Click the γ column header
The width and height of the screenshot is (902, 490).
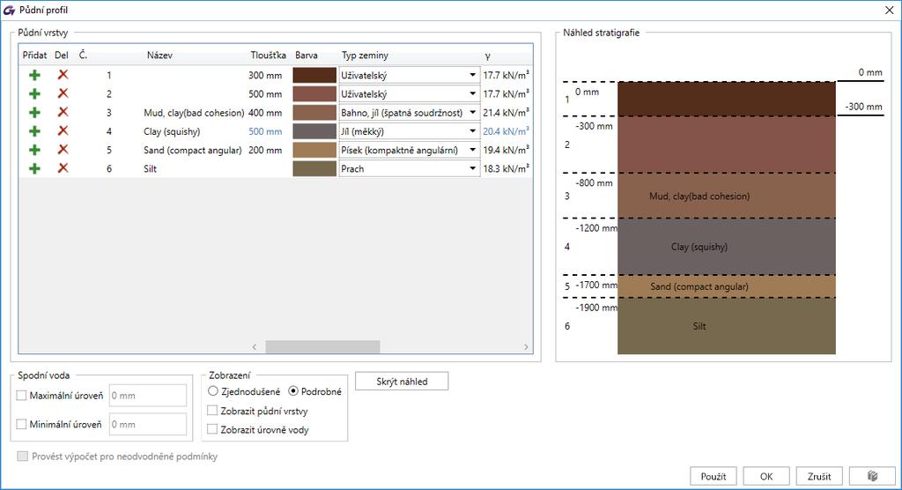(488, 56)
